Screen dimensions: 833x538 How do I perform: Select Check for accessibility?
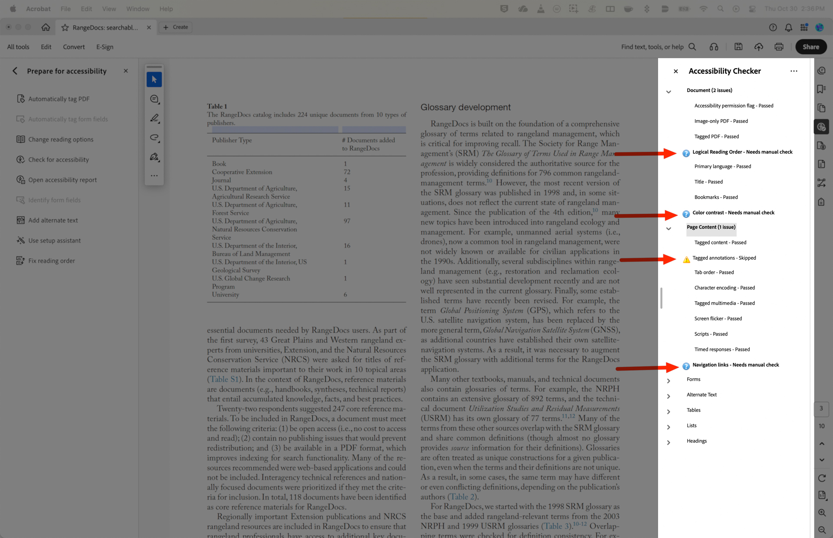[x=58, y=160]
